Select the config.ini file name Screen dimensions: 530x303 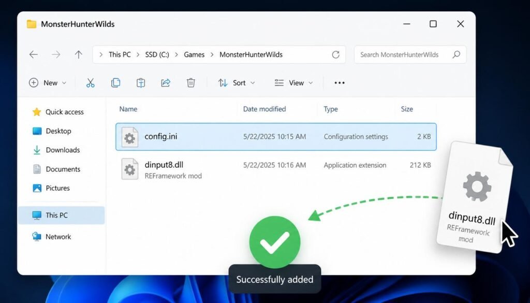point(161,137)
